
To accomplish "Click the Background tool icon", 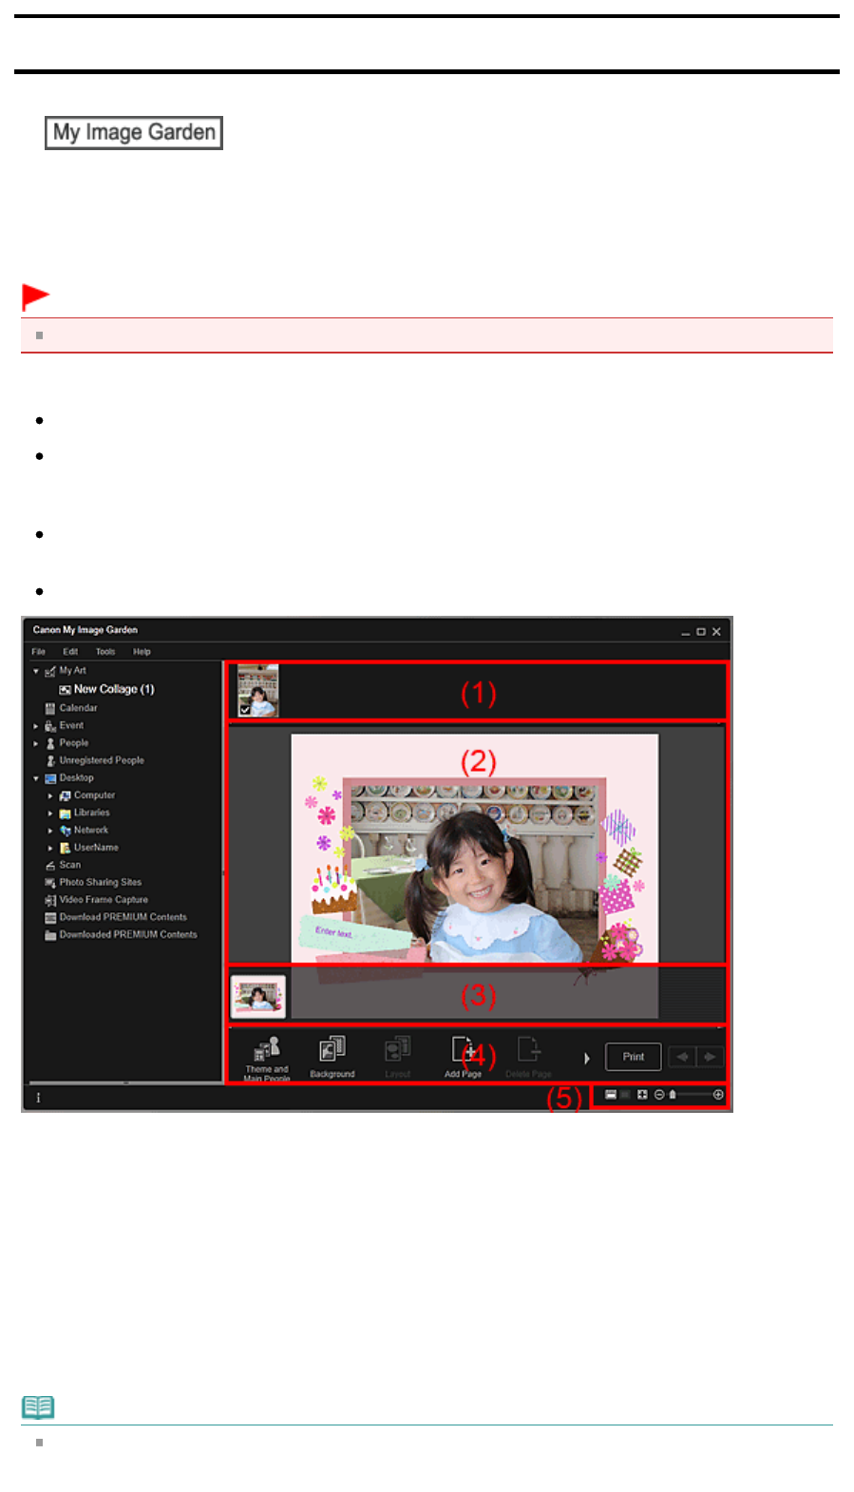I will [x=332, y=1049].
